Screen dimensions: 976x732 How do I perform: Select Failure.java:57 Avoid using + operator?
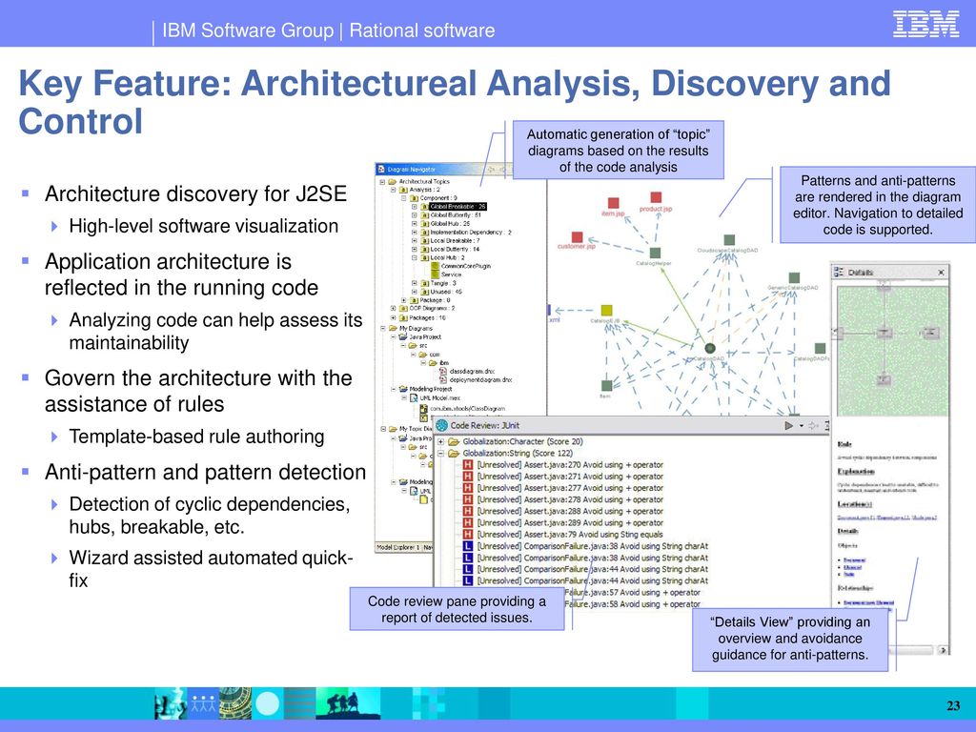[x=633, y=593]
